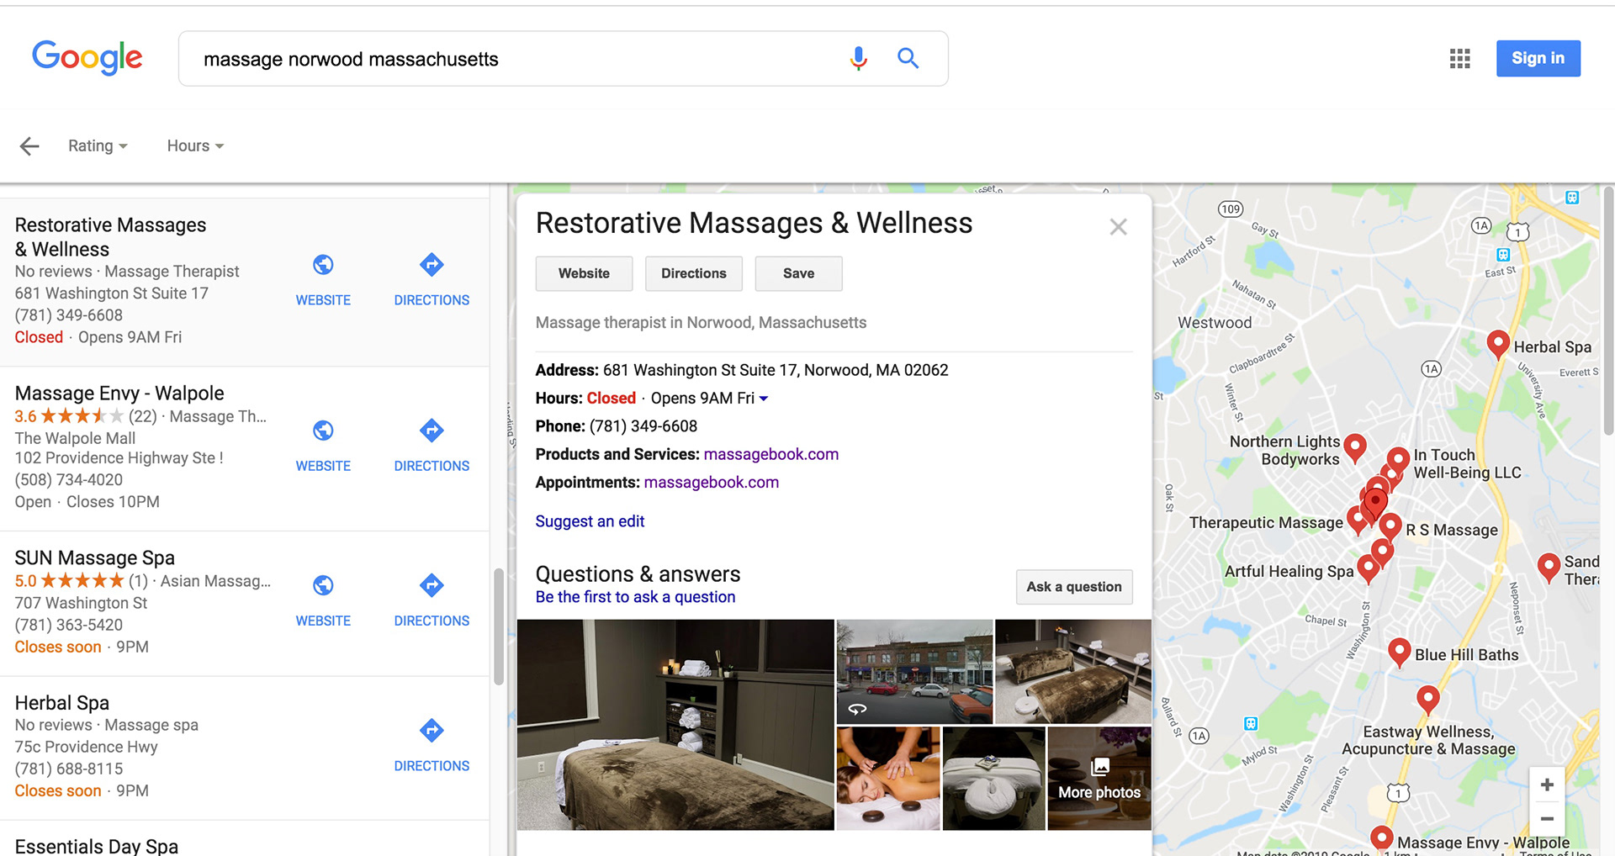Select the Eastway Wellness Acupuncture map pin
Viewport: 1615px width, 856px height.
click(x=1427, y=700)
